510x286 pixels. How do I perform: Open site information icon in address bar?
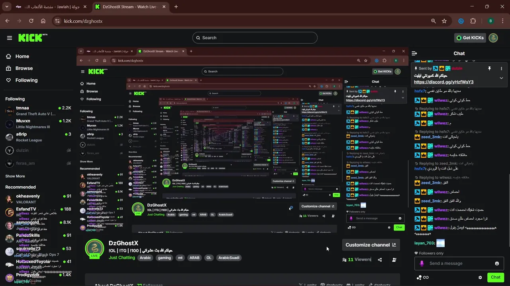[57, 21]
